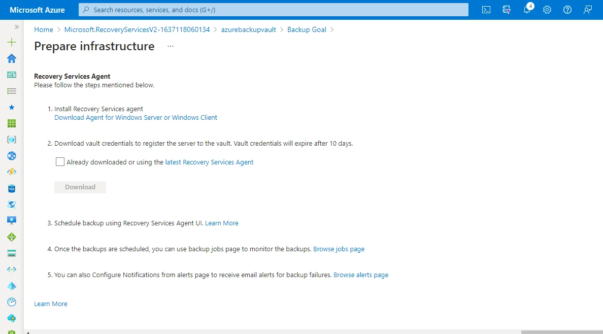Screen dimensions: 603x334
Task: Expand Backup Goal breadcrumb chevron
Action: 332,29
